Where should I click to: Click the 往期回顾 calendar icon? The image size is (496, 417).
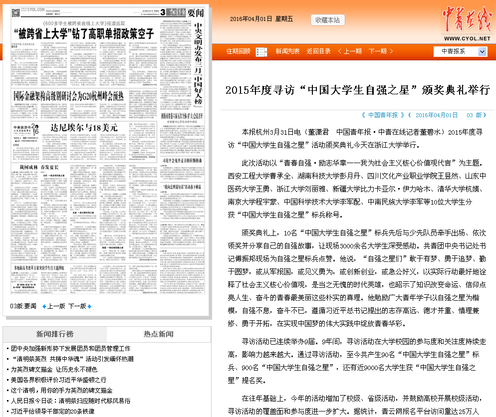click(261, 51)
